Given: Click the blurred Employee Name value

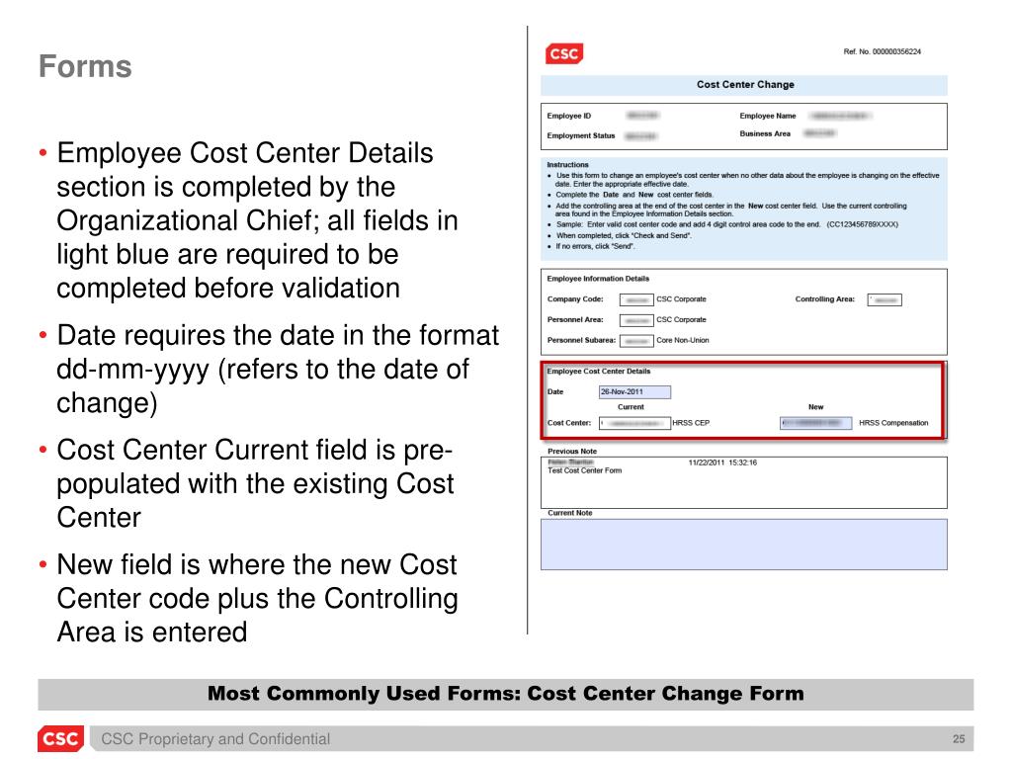Looking at the screenshot, I should tap(840, 116).
